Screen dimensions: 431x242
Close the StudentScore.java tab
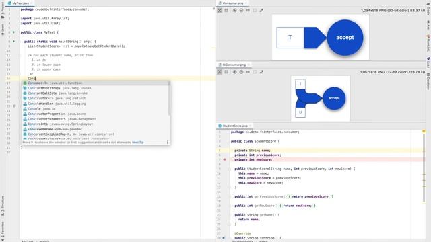[x=251, y=126]
